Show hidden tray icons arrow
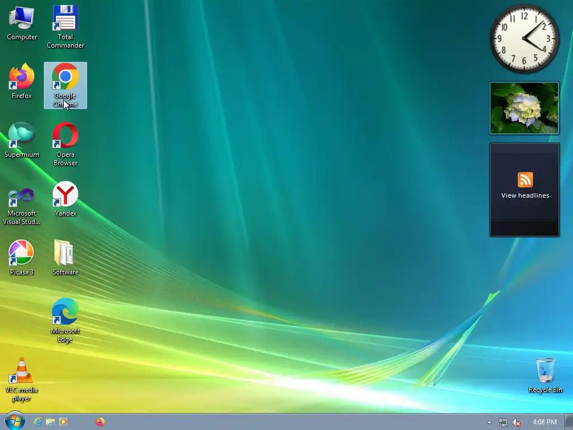Viewport: 573px width, 430px height. click(489, 422)
